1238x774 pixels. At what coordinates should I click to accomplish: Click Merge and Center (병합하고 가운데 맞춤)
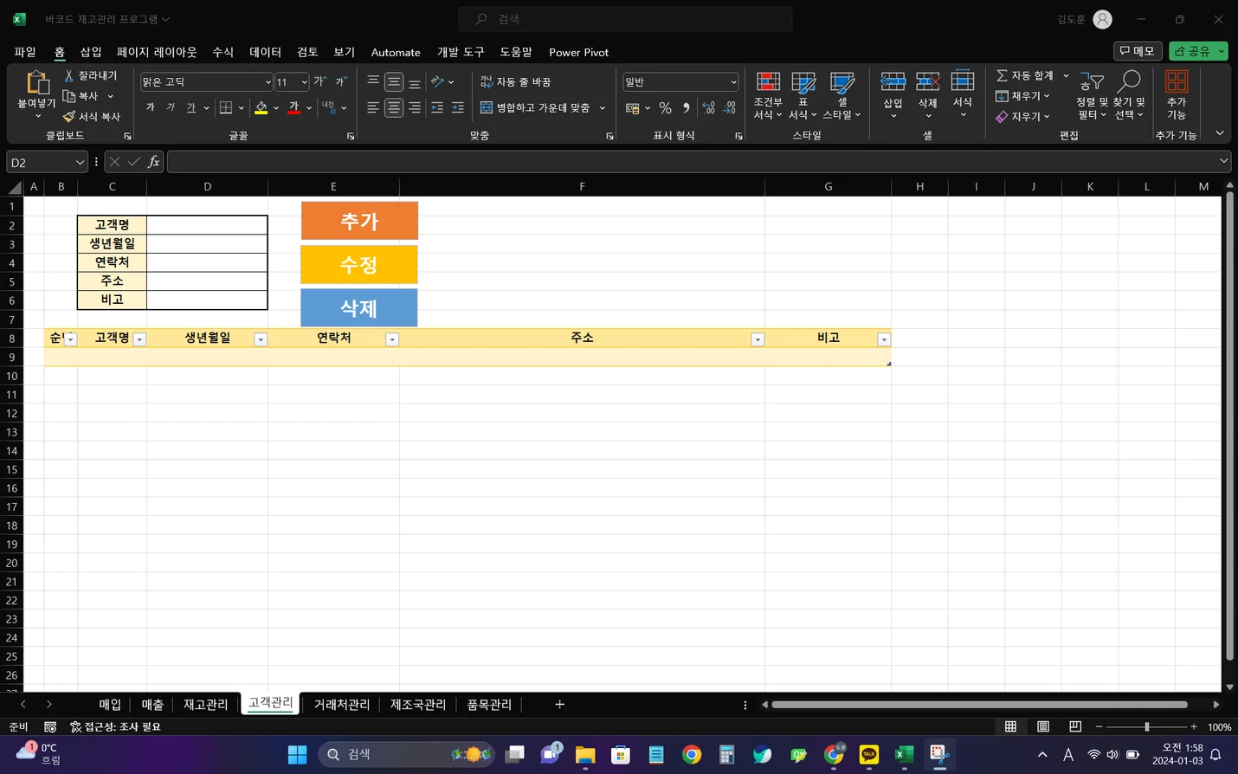535,107
